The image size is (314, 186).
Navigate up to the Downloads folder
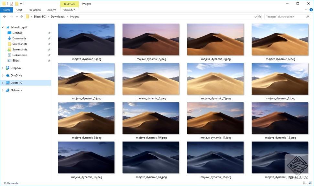tap(21, 16)
